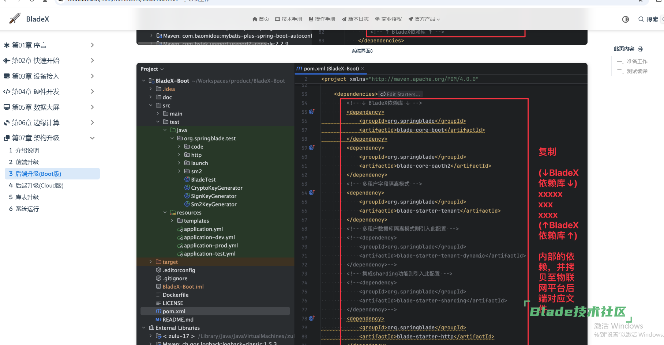Select the Sm2KeyGenerator class icon
The width and height of the screenshot is (664, 345).
(187, 204)
